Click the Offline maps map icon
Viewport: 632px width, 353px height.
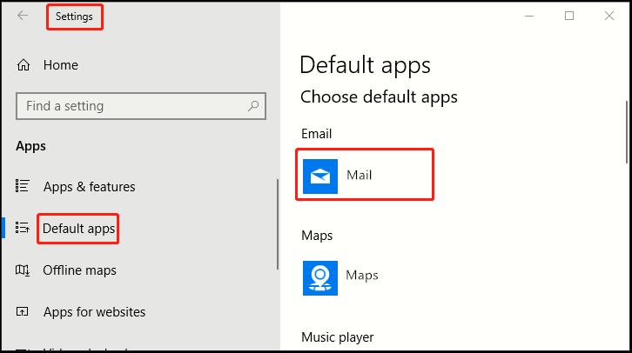[23, 270]
